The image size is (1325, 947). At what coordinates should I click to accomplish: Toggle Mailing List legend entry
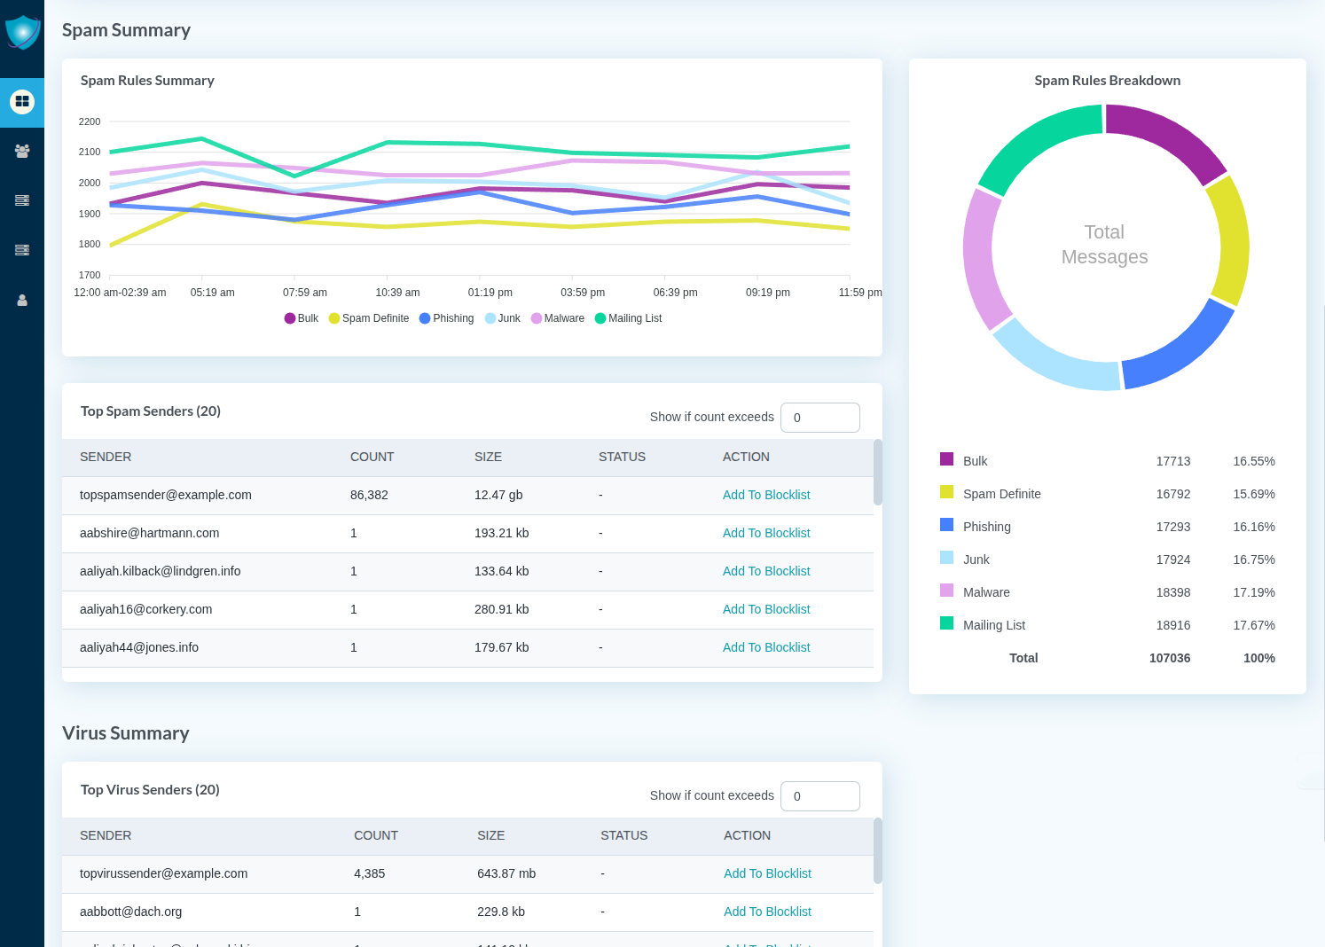[x=628, y=318]
